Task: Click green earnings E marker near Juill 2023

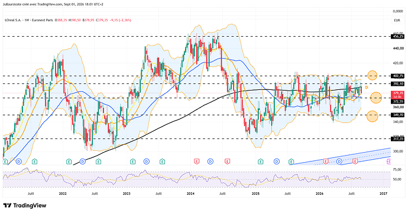Action: click(x=163, y=162)
